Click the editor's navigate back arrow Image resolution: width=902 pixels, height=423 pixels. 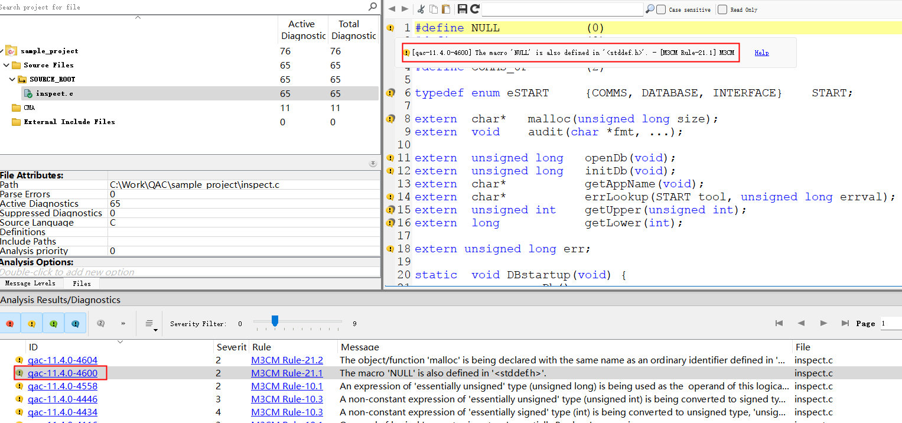pyautogui.click(x=392, y=9)
